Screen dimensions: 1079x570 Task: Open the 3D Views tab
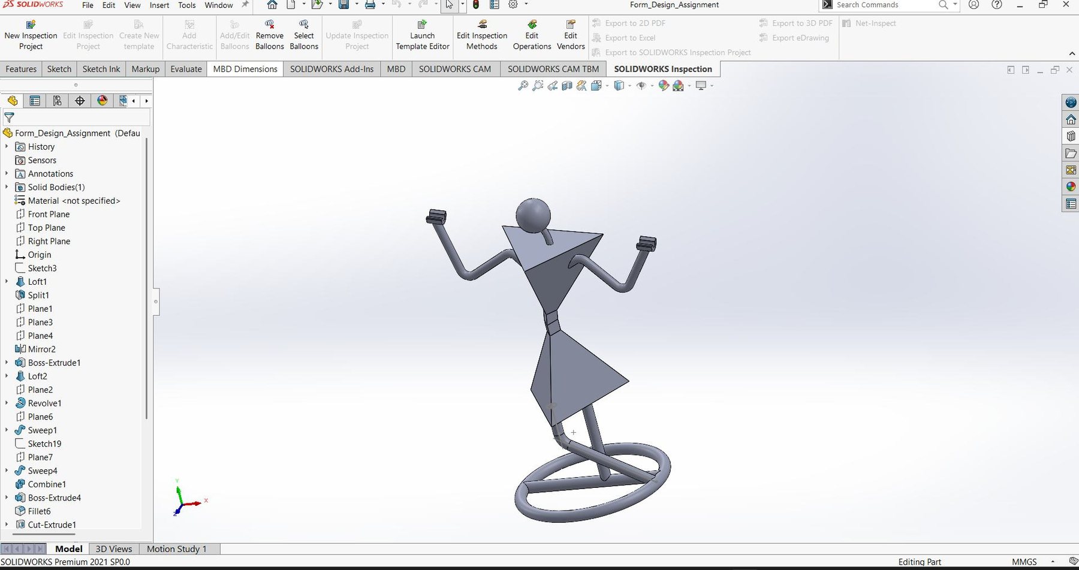click(x=114, y=548)
